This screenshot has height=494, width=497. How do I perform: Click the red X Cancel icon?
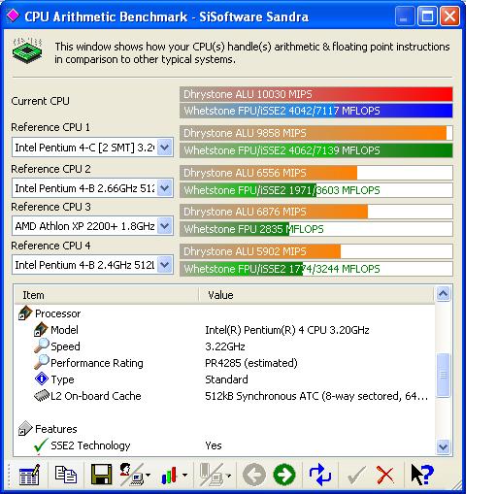385,475
